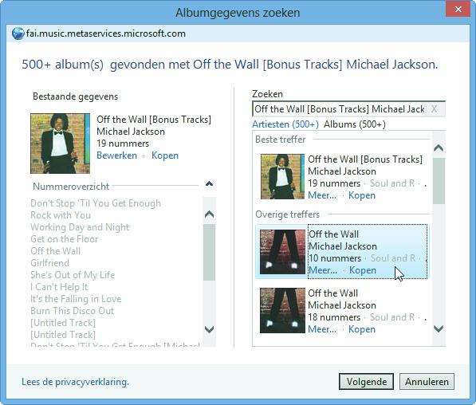This screenshot has height=405, width=476.
Task: Clear the search field with X
Action: pos(434,109)
